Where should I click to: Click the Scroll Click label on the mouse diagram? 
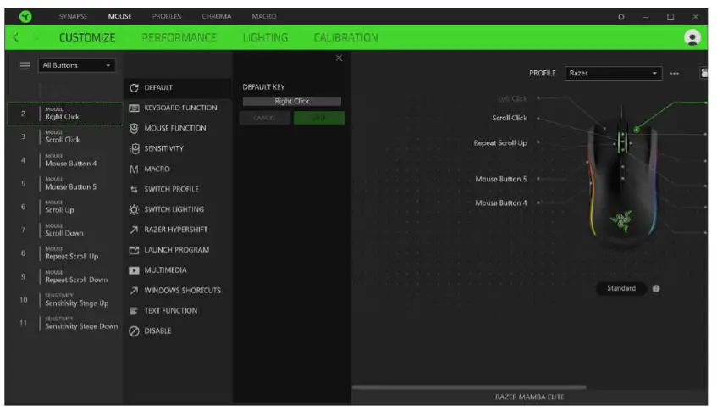[510, 118]
